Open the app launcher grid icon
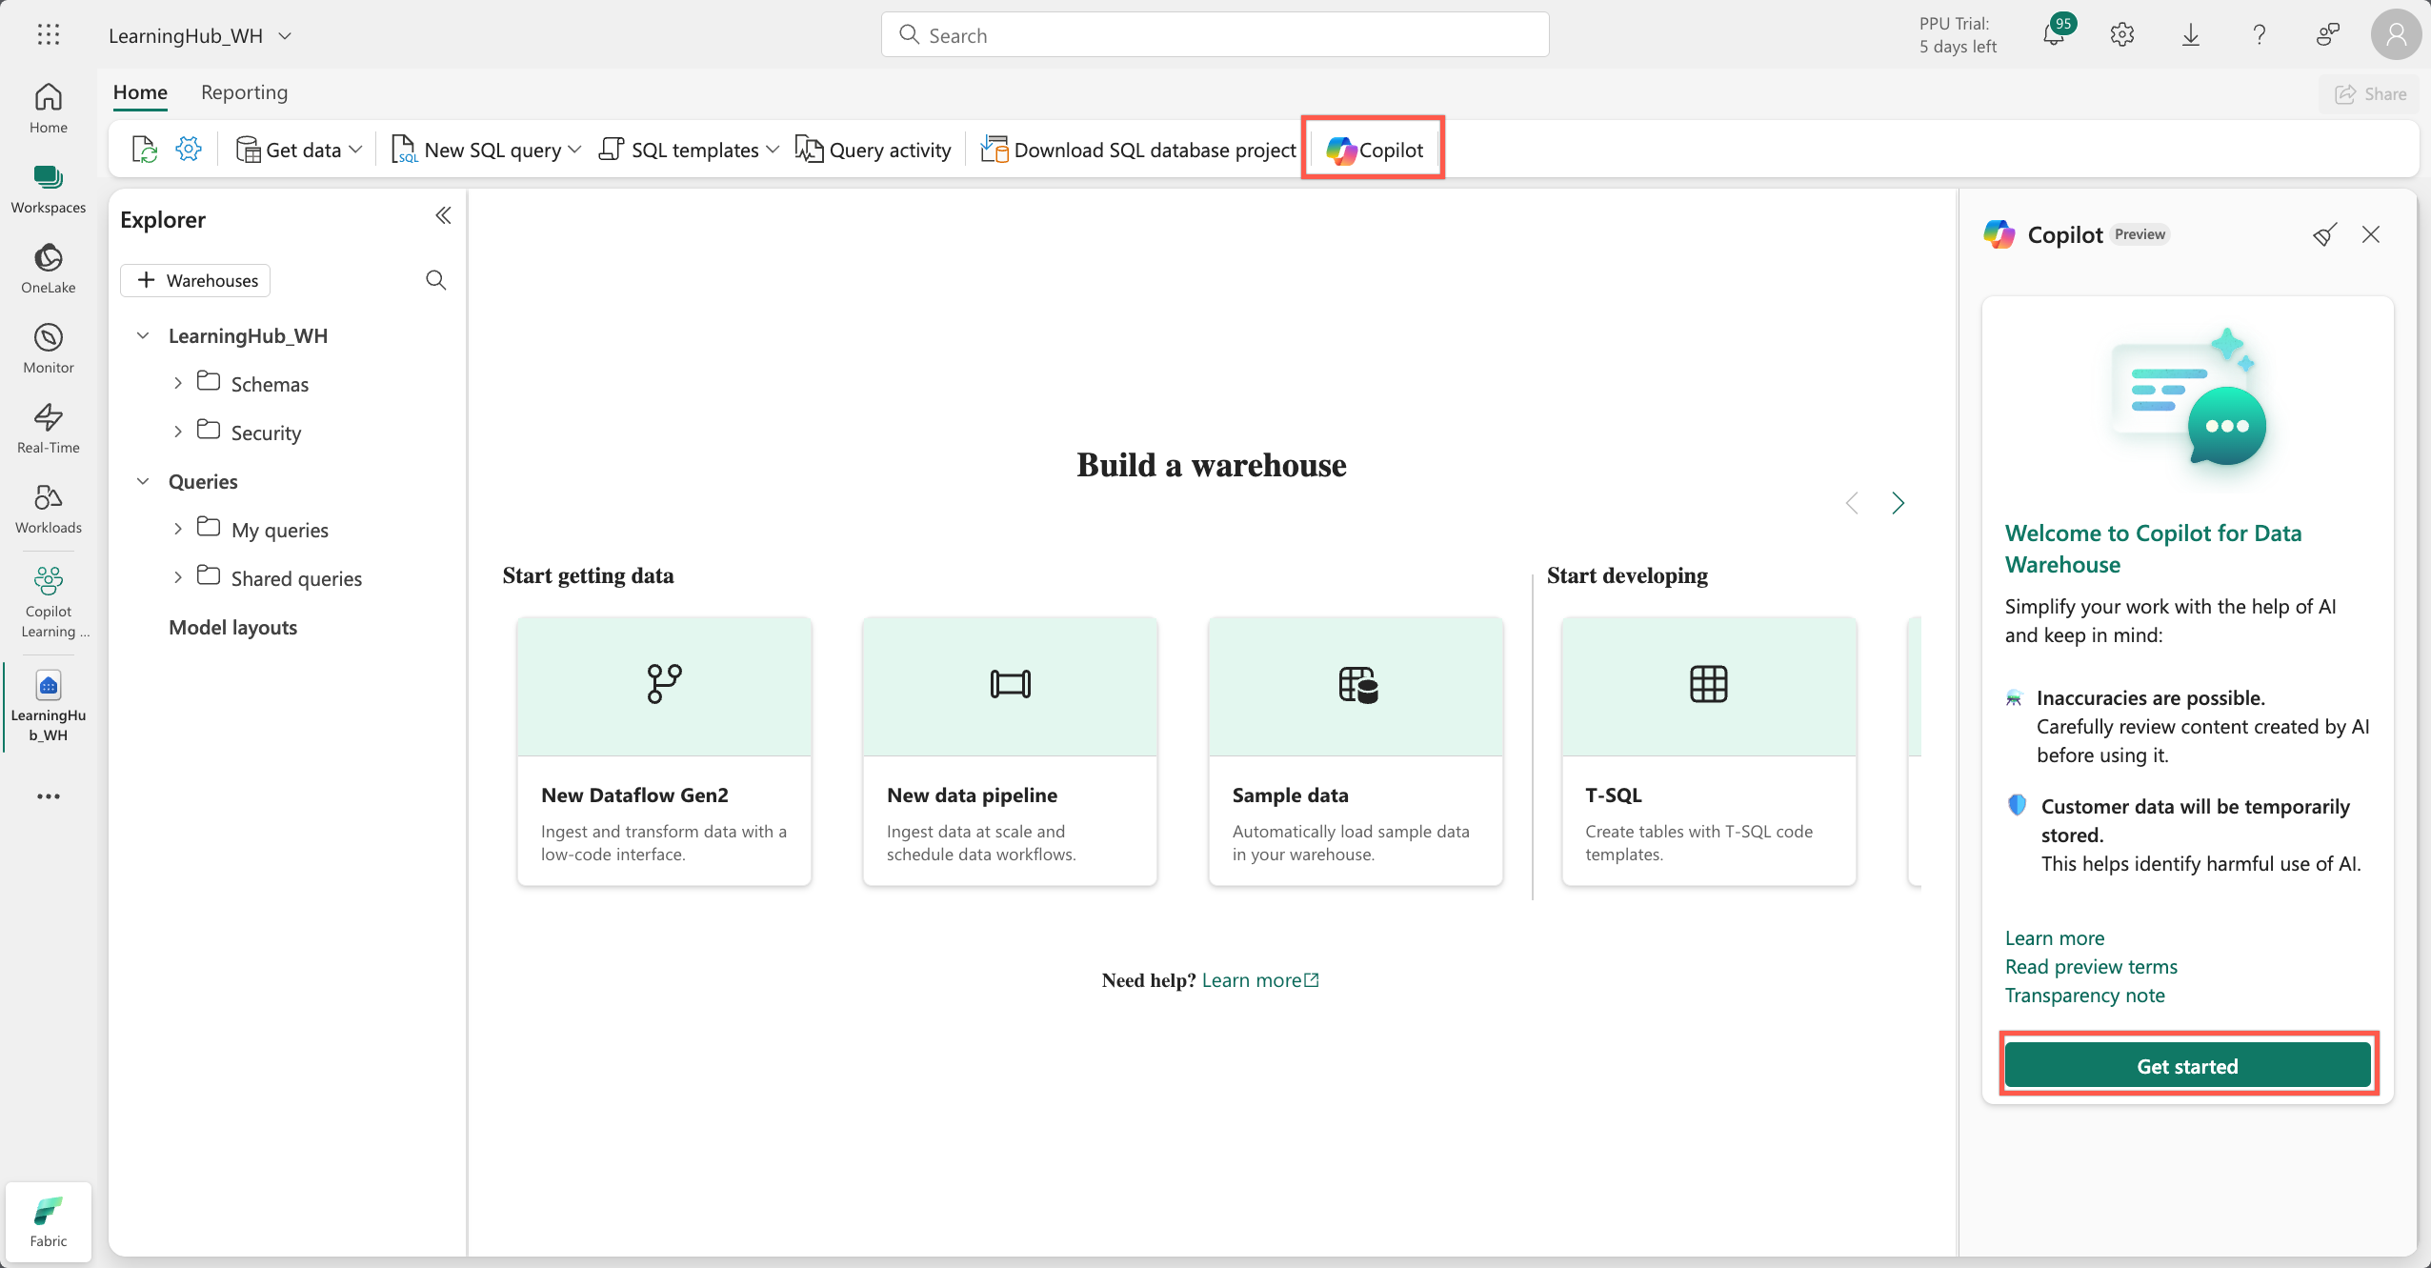 pyautogui.click(x=49, y=35)
